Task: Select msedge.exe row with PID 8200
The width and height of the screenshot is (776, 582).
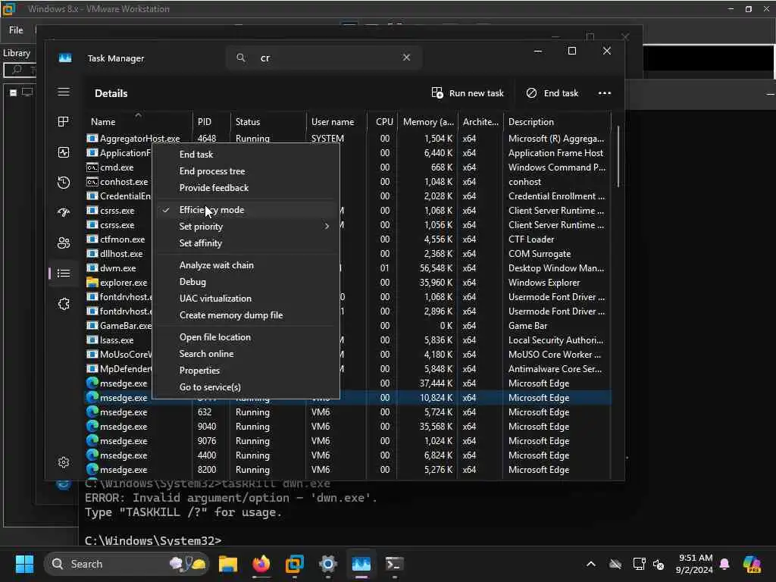Action: [349, 470]
